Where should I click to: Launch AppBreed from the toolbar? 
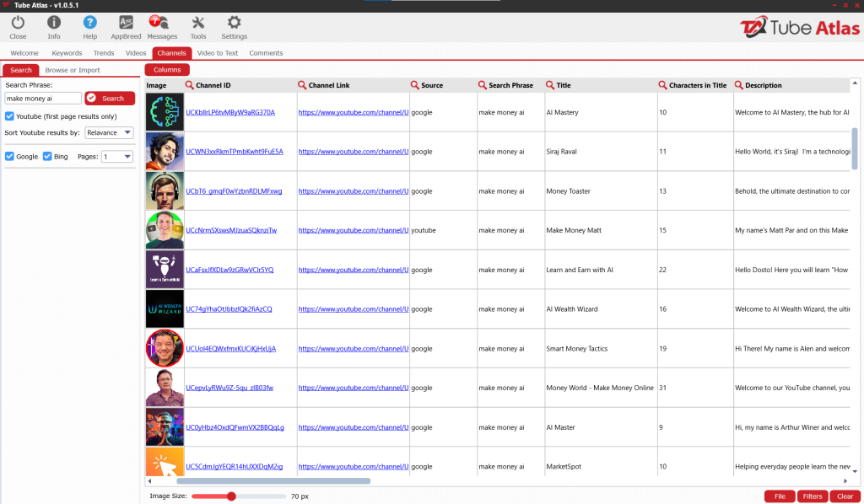[126, 23]
